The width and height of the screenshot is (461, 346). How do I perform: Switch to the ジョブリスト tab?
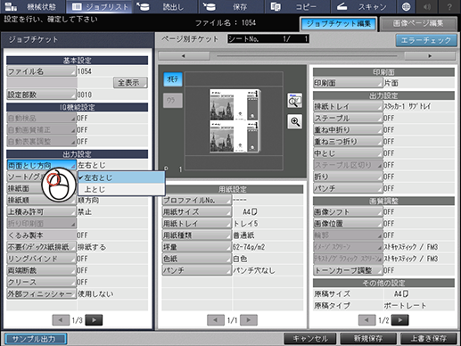tap(100, 6)
